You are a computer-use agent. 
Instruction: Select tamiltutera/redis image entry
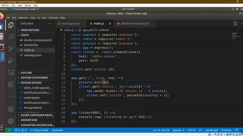36,103
